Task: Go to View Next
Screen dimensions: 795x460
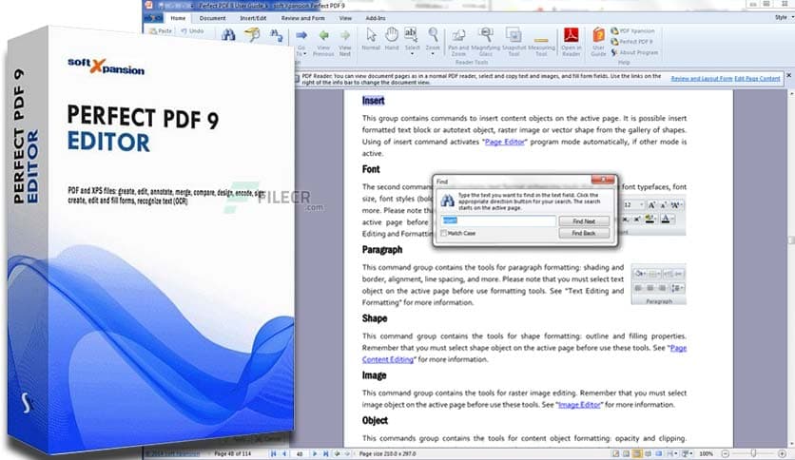Action: pyautogui.click(x=345, y=42)
